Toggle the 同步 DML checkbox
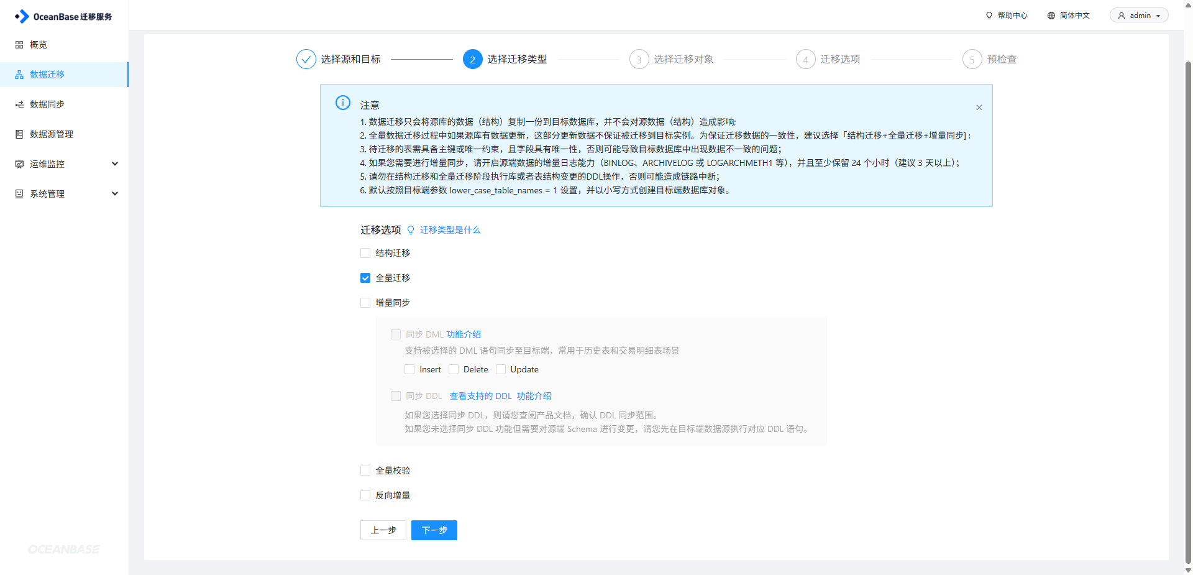 coord(396,334)
